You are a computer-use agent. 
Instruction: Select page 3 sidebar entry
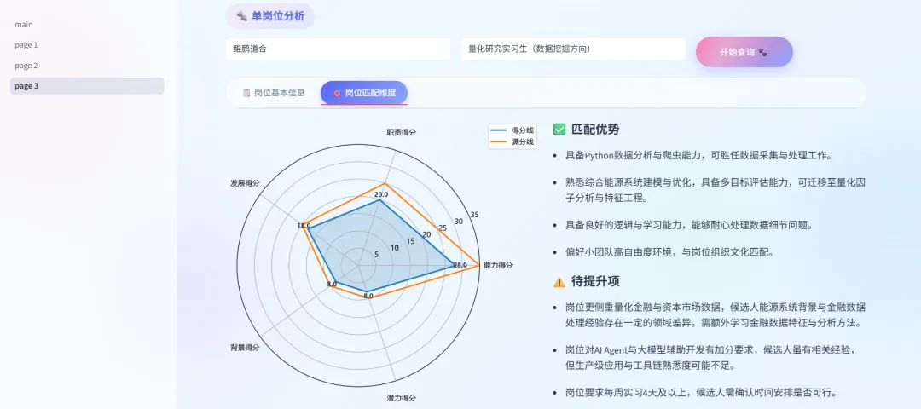coord(87,86)
